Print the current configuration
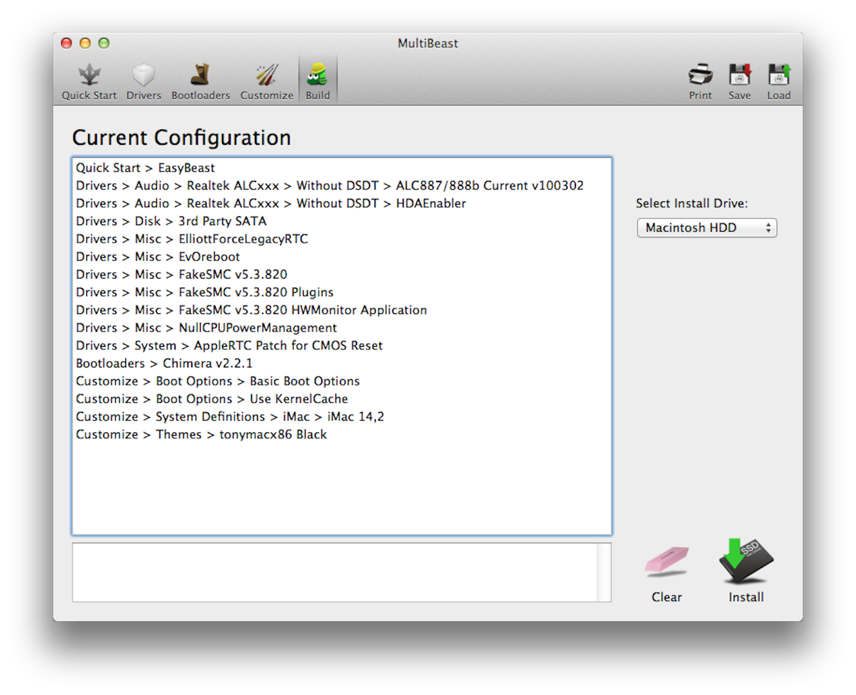Screen dimensions: 856x695 [700, 82]
